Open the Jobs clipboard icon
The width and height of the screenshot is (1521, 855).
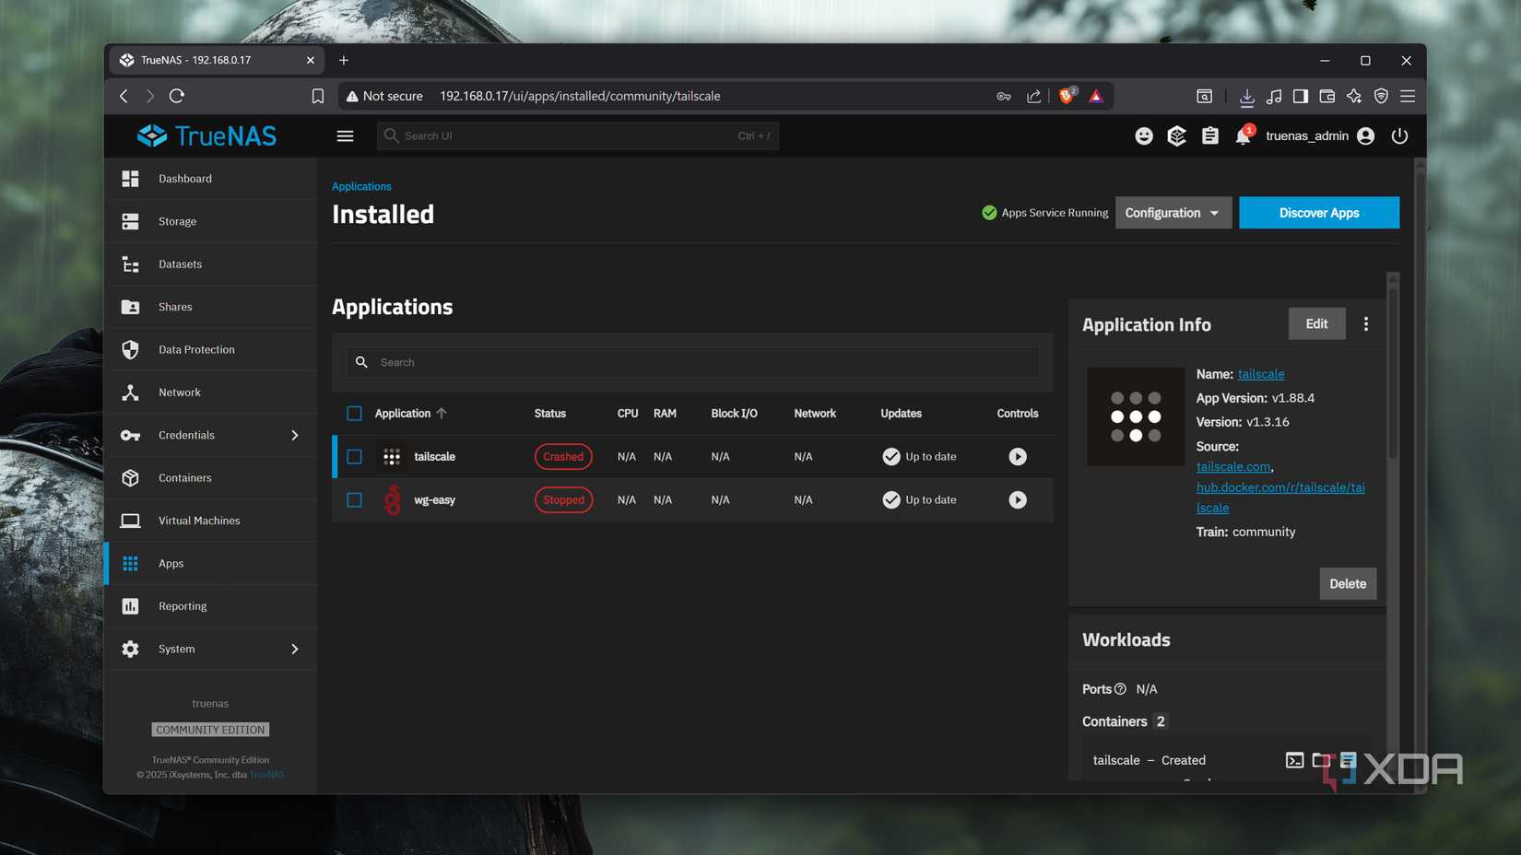(1210, 136)
